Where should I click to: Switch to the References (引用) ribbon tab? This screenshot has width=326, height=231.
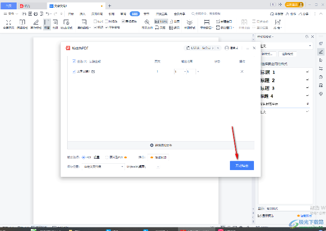click(111, 14)
